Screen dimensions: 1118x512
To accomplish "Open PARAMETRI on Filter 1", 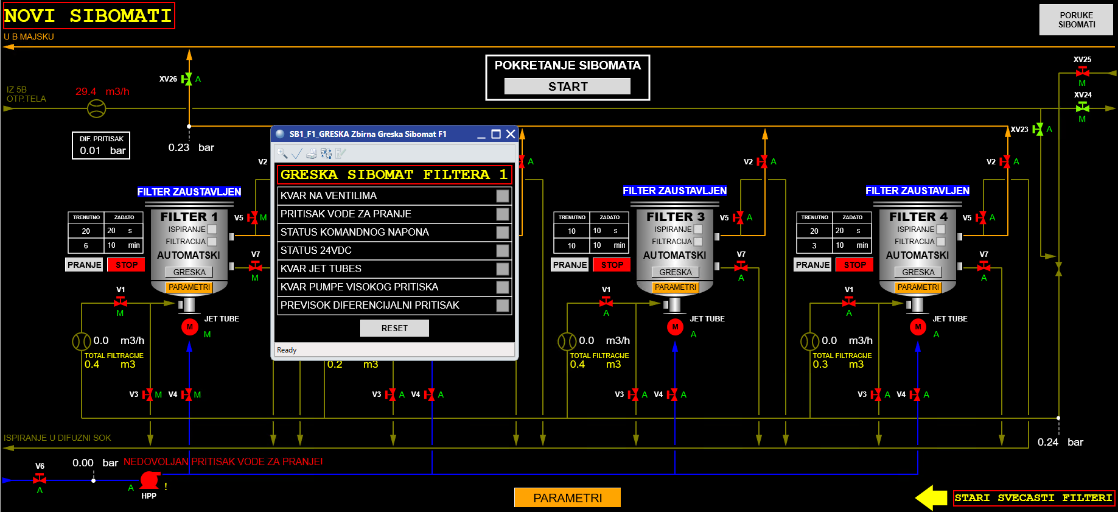I will 189,287.
